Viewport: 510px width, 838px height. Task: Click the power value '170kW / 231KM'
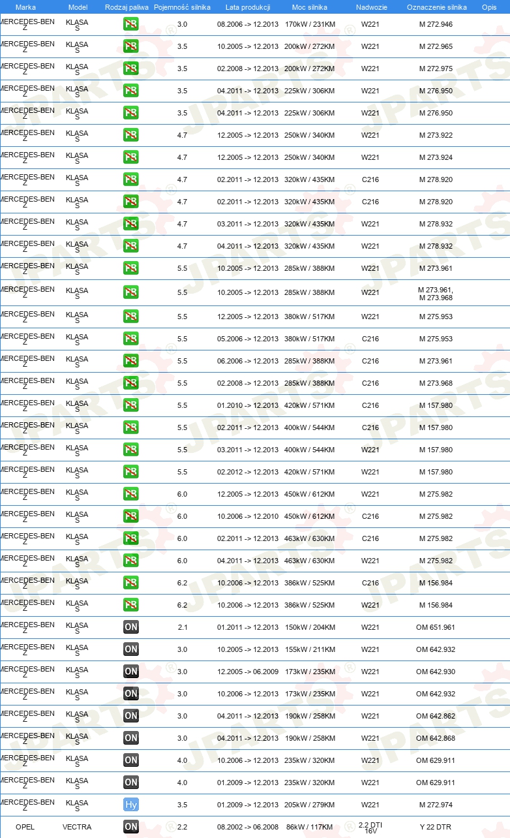(x=310, y=24)
